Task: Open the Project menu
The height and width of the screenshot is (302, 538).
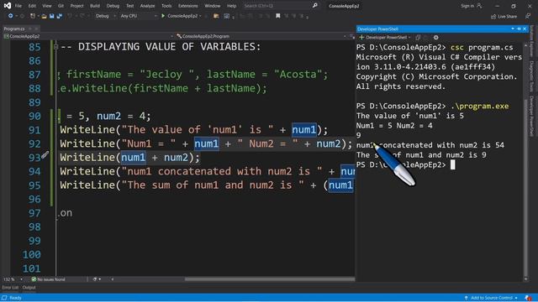Action: (76, 6)
